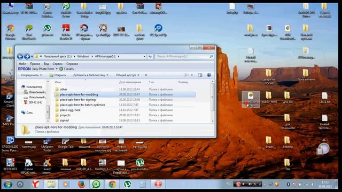
Task: Open the Файл menu
Action: (22, 64)
